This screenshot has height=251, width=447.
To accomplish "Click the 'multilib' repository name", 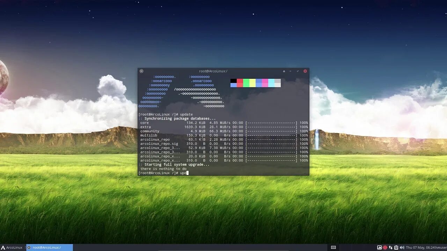I will pos(149,135).
